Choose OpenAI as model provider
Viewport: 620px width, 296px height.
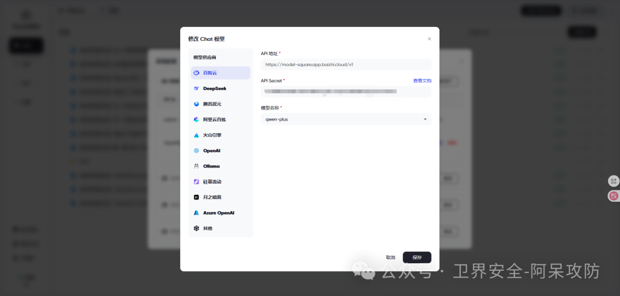220,150
